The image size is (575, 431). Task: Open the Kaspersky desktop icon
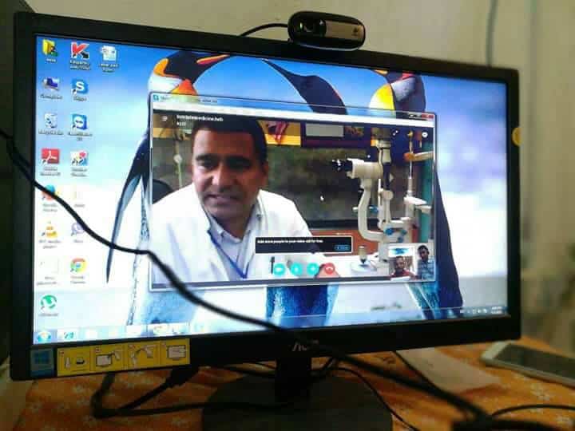tap(79, 52)
